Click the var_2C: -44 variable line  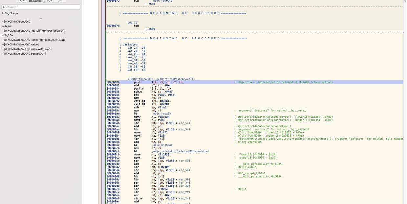[132, 54]
